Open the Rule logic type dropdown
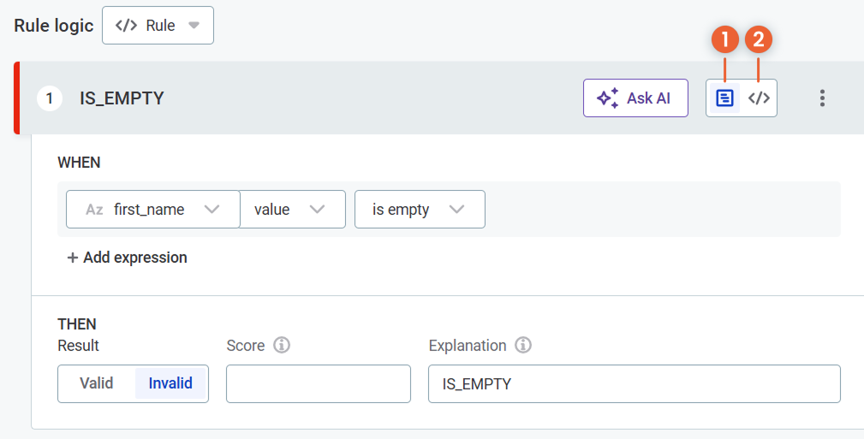 click(x=158, y=26)
